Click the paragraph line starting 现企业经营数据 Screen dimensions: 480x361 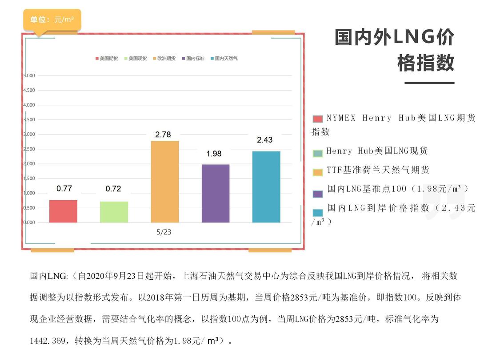point(235,319)
